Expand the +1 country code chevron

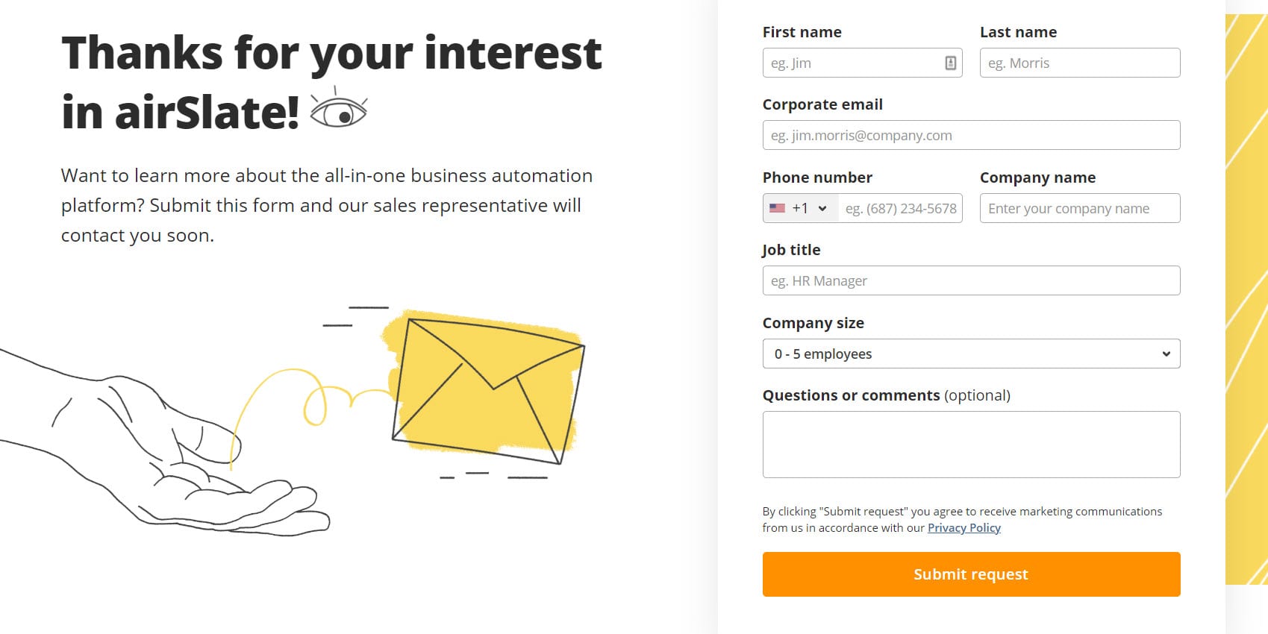coord(822,208)
